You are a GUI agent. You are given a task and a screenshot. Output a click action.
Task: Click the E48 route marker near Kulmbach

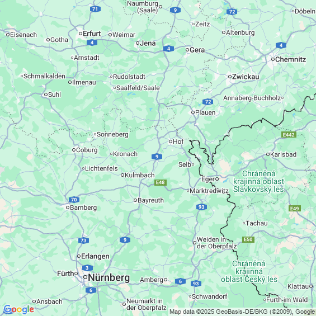[161, 182]
